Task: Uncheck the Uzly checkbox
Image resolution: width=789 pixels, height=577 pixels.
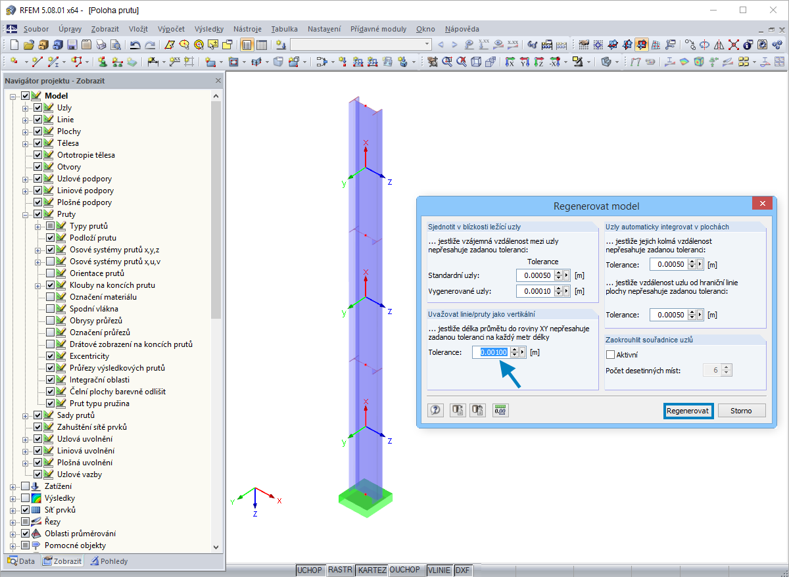Action: pyautogui.click(x=38, y=108)
